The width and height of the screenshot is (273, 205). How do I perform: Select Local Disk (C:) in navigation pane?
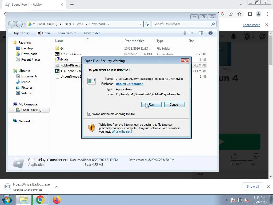click(x=28, y=110)
